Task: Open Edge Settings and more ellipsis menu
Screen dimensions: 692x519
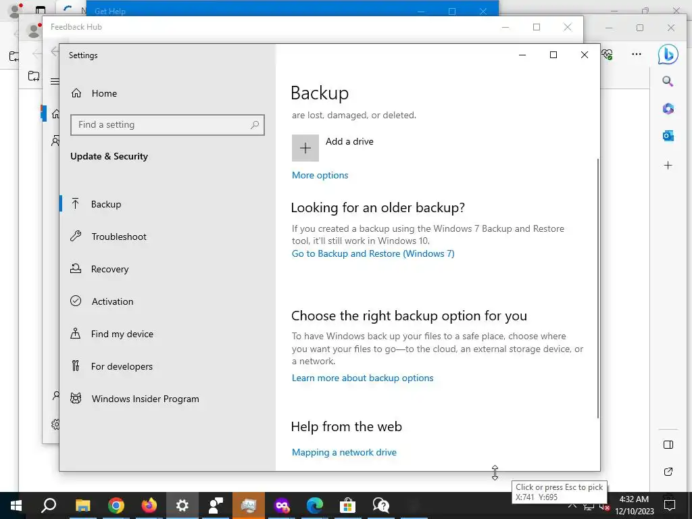Action: click(x=637, y=54)
